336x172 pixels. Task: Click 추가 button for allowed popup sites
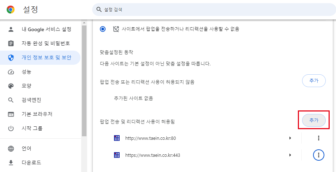314,120
